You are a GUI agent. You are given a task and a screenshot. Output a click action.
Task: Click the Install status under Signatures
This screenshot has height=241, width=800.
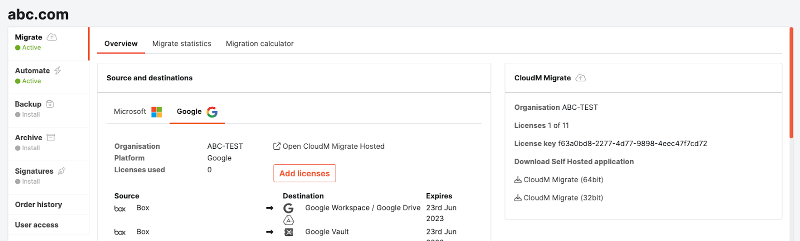(27, 182)
